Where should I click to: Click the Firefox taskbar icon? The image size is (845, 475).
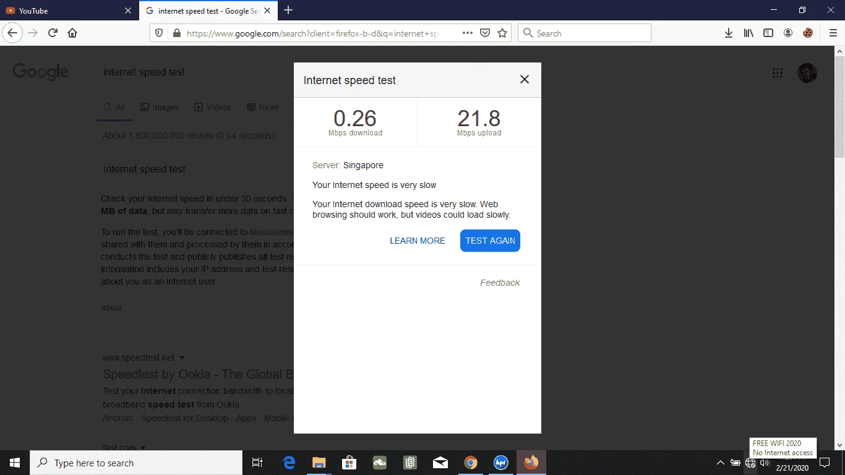(531, 463)
